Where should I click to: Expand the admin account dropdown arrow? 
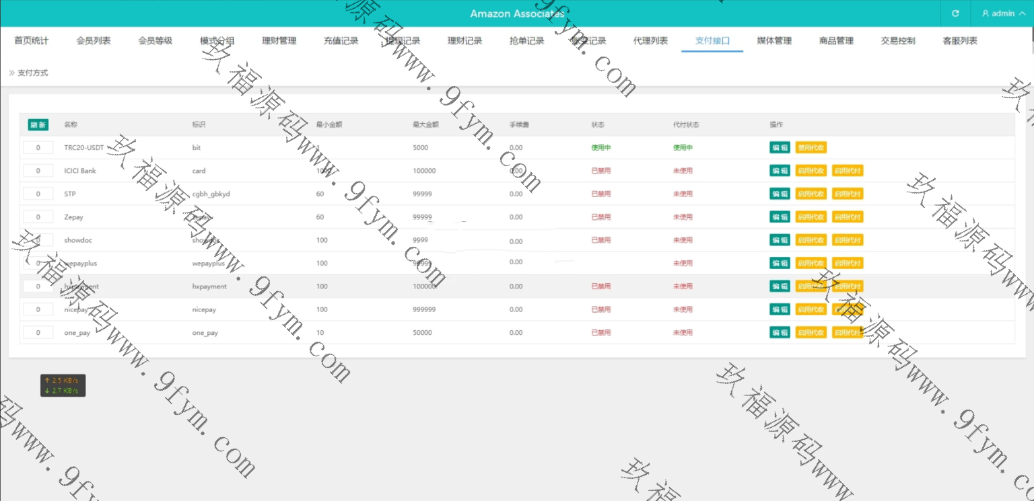pos(1022,13)
